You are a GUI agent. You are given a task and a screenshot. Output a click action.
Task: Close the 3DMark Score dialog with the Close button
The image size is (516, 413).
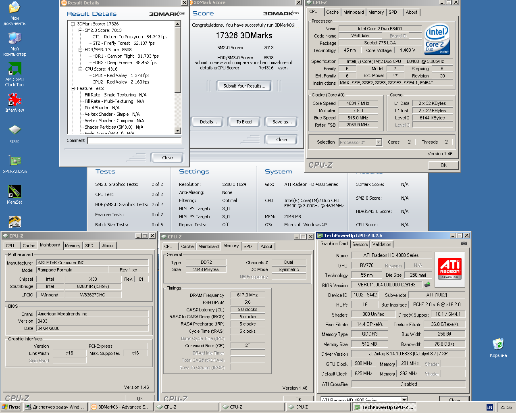point(281,140)
